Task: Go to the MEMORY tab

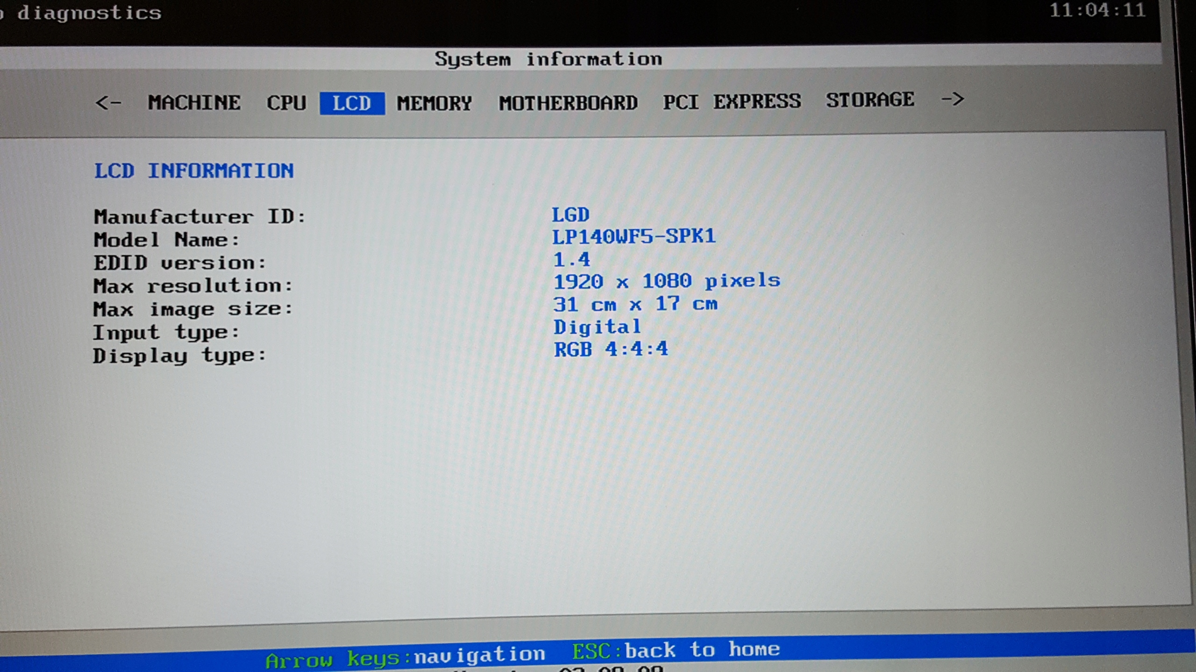Action: tap(434, 103)
